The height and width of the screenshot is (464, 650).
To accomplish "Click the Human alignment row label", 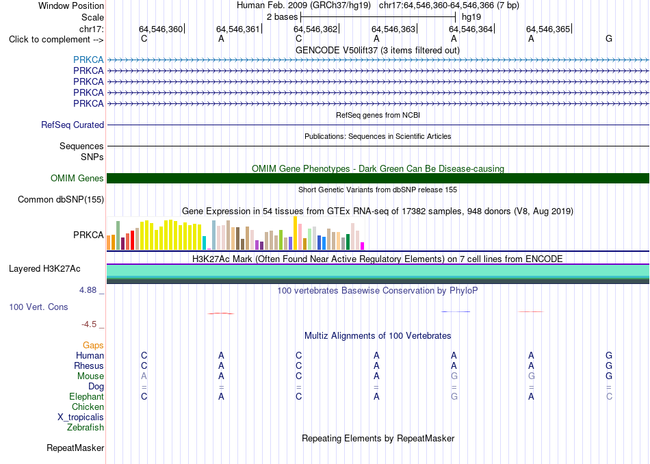I will (x=90, y=356).
